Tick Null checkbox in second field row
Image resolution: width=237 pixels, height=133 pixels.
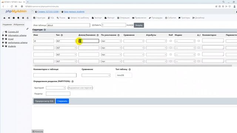171,48
